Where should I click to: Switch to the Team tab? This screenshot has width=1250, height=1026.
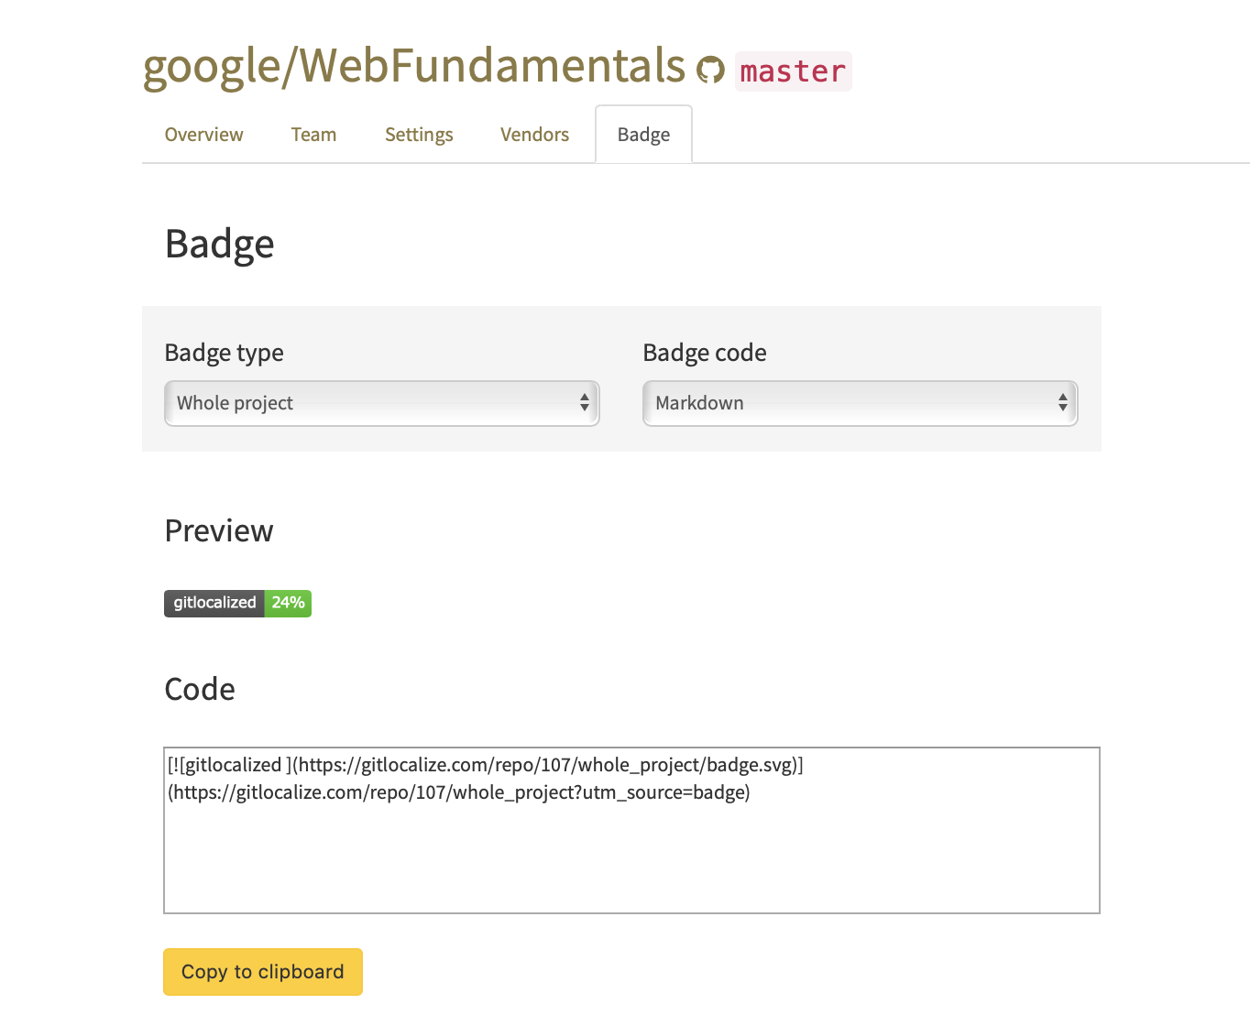click(313, 135)
